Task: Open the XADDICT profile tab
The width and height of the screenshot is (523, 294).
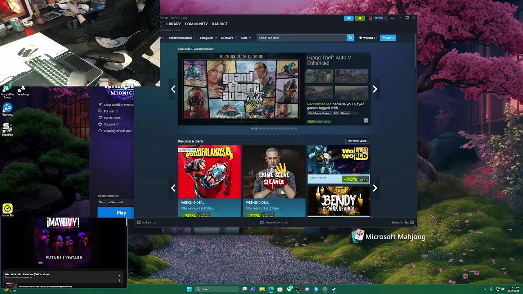Action: [220, 24]
